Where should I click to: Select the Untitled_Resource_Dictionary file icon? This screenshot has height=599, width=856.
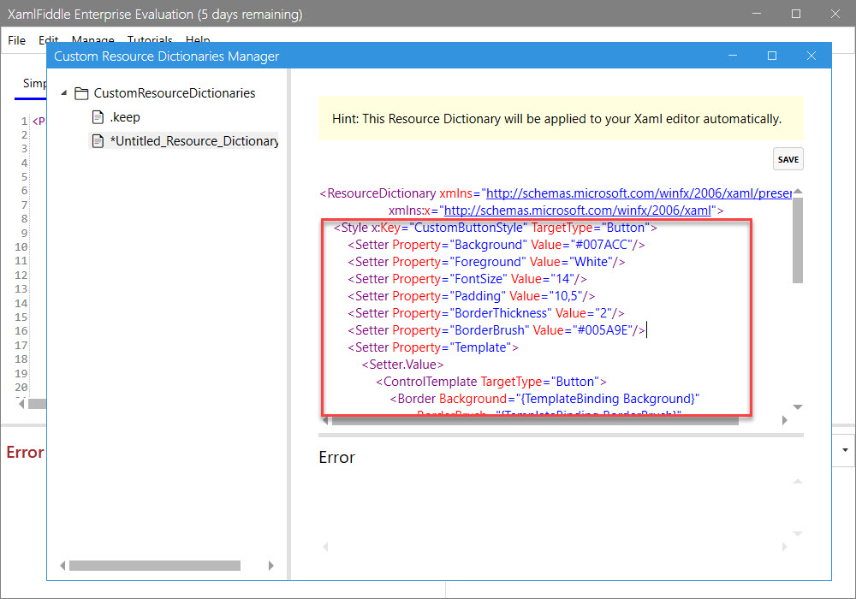pos(98,140)
